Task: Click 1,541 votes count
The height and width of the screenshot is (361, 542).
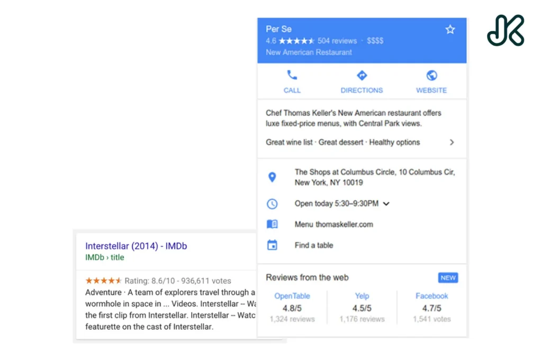Action: click(x=432, y=319)
